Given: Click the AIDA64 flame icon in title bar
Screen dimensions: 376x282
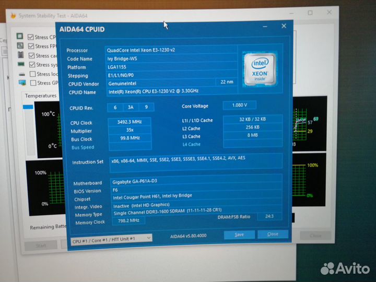Looking at the screenshot, I should tap(14, 16).
